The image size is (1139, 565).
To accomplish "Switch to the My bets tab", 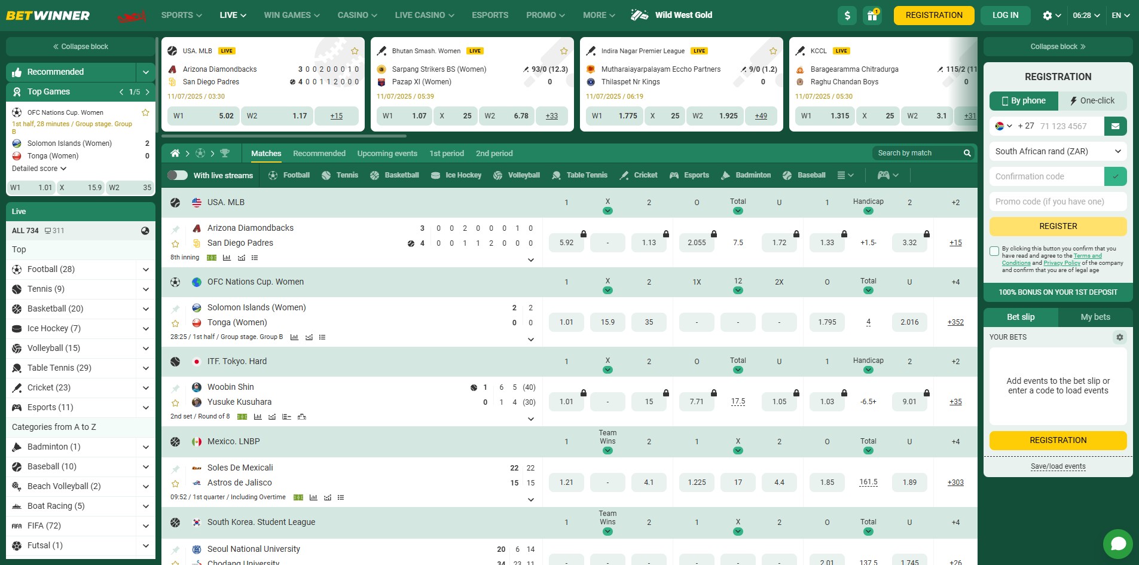I will (1095, 317).
